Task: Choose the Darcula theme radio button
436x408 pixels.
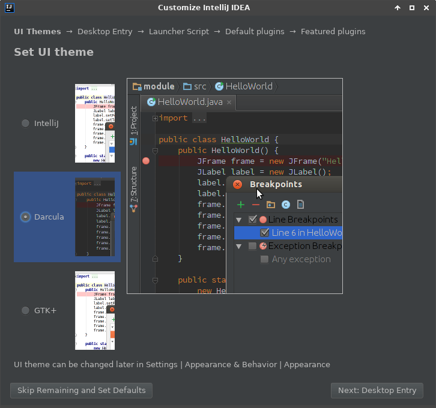Action: (25, 217)
